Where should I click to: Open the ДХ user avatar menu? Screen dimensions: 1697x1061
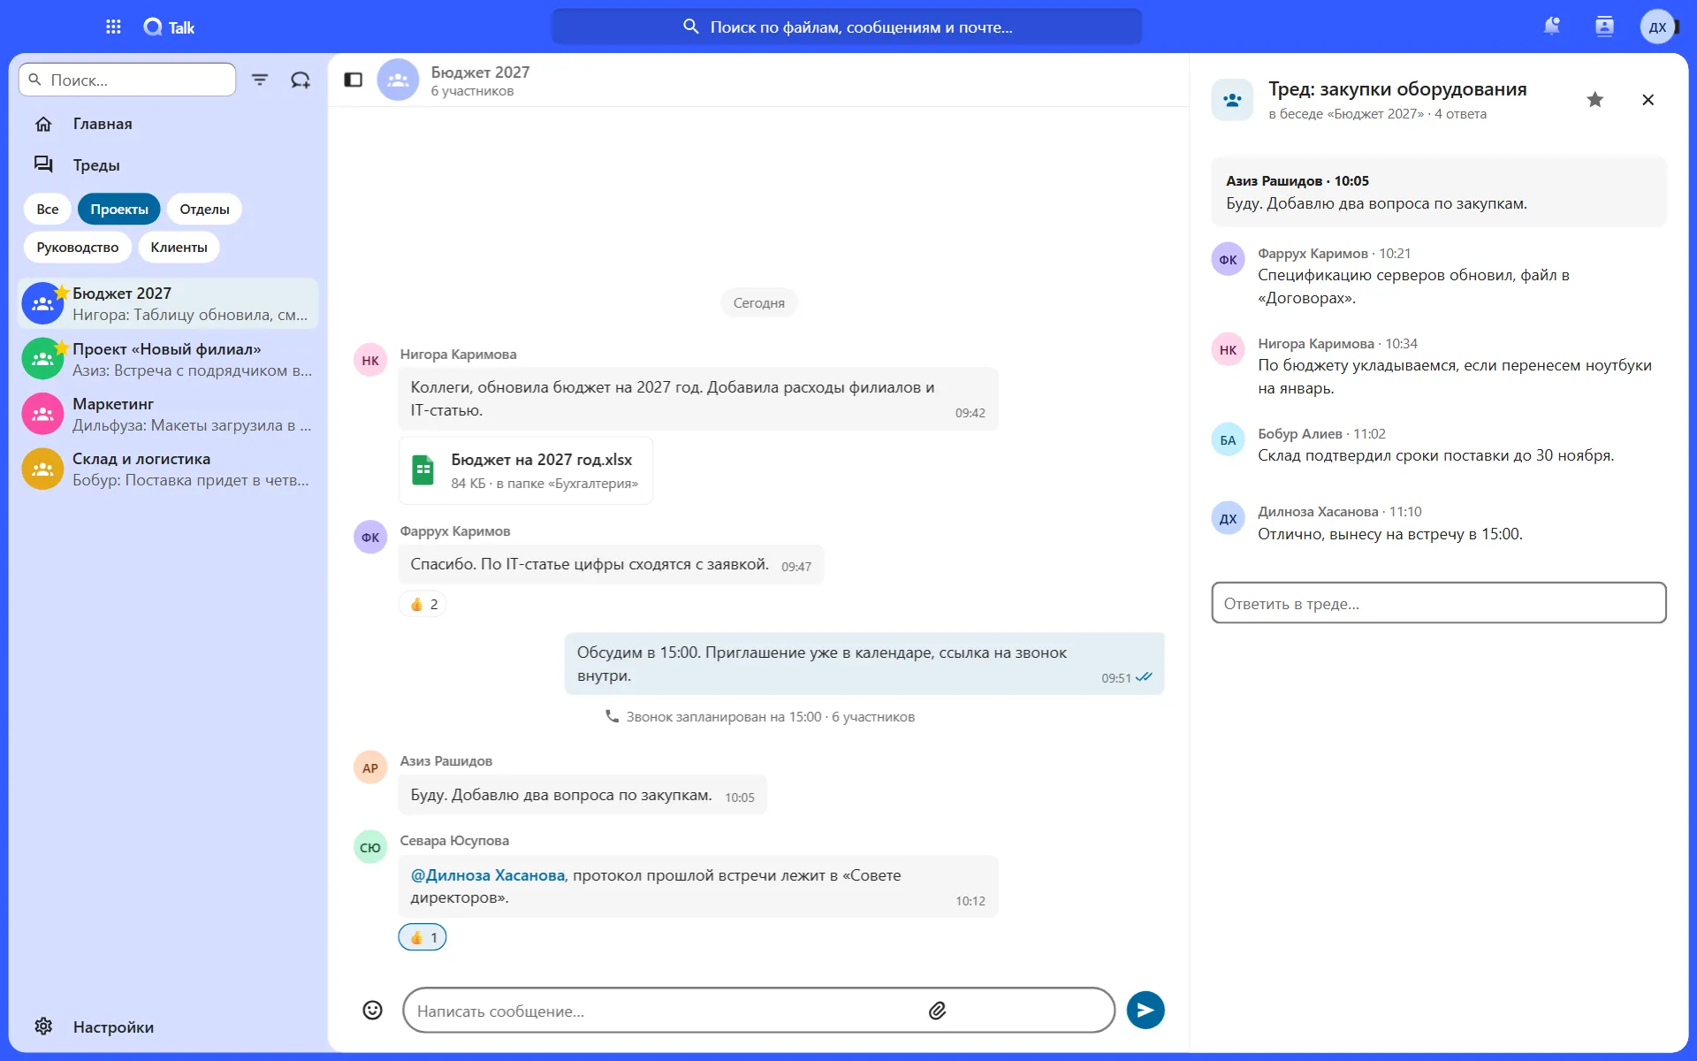(1658, 27)
